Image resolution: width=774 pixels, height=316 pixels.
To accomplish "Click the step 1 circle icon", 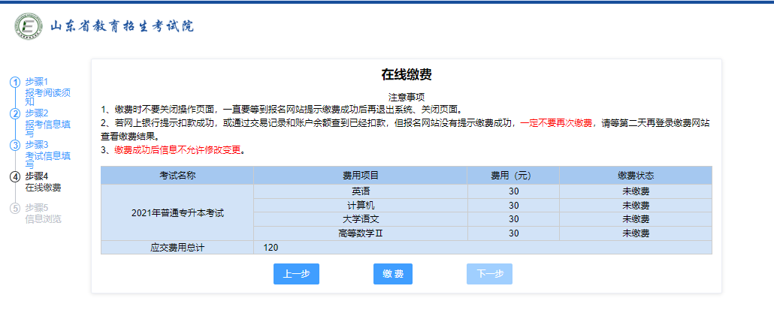I will point(14,82).
